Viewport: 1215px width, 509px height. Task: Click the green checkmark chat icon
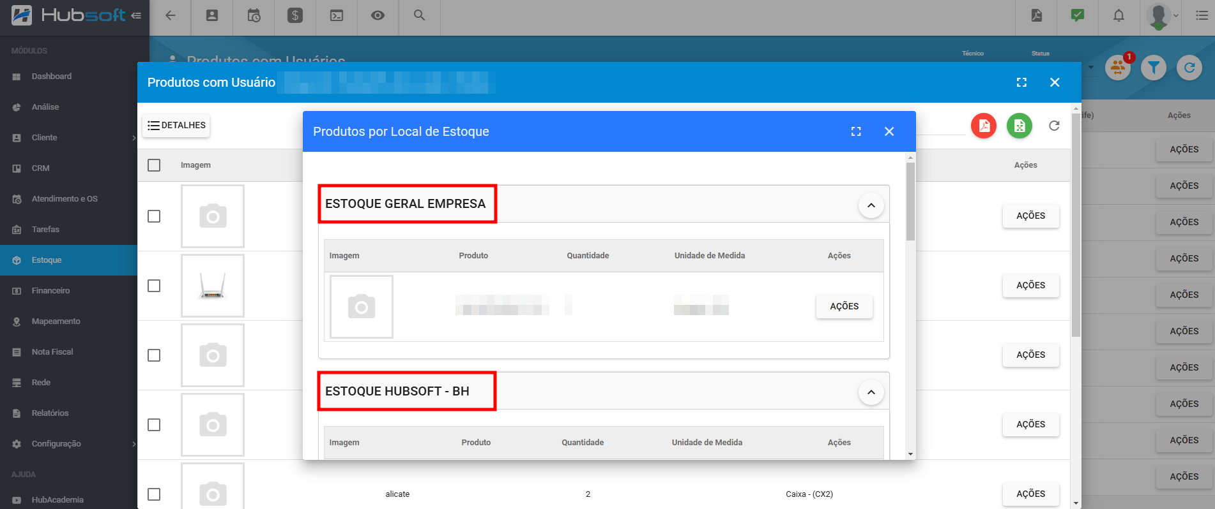click(1078, 15)
